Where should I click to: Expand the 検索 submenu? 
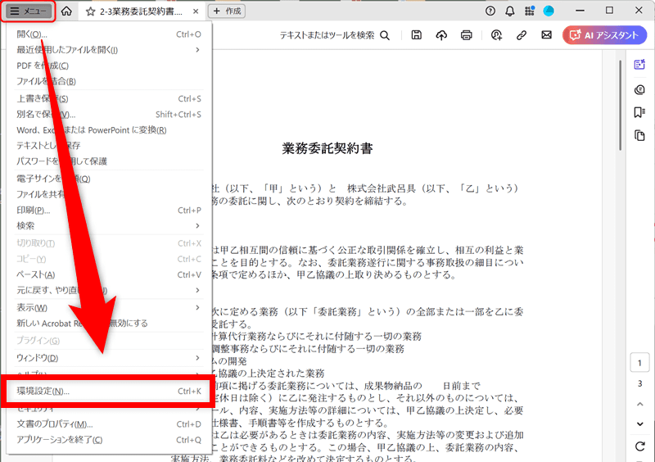click(x=109, y=226)
